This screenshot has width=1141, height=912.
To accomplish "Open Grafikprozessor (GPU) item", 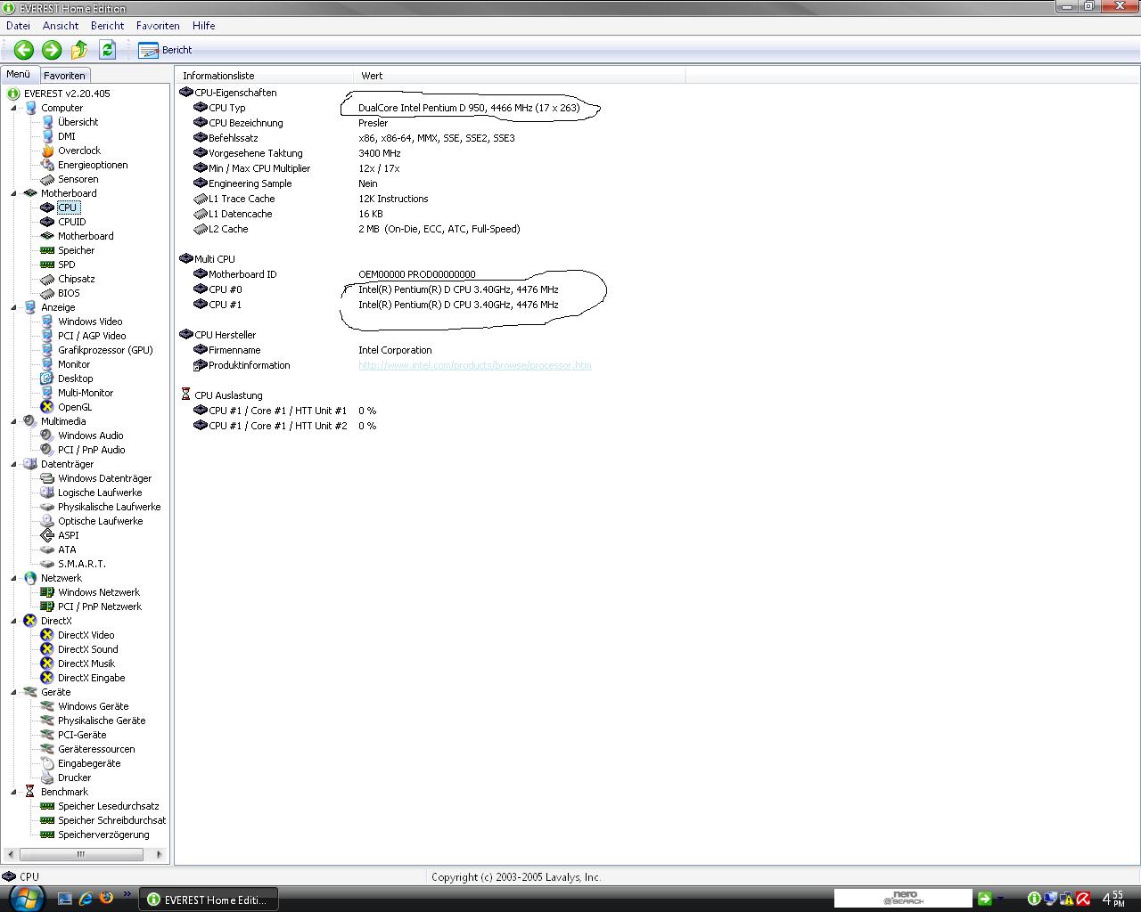I will [x=97, y=350].
